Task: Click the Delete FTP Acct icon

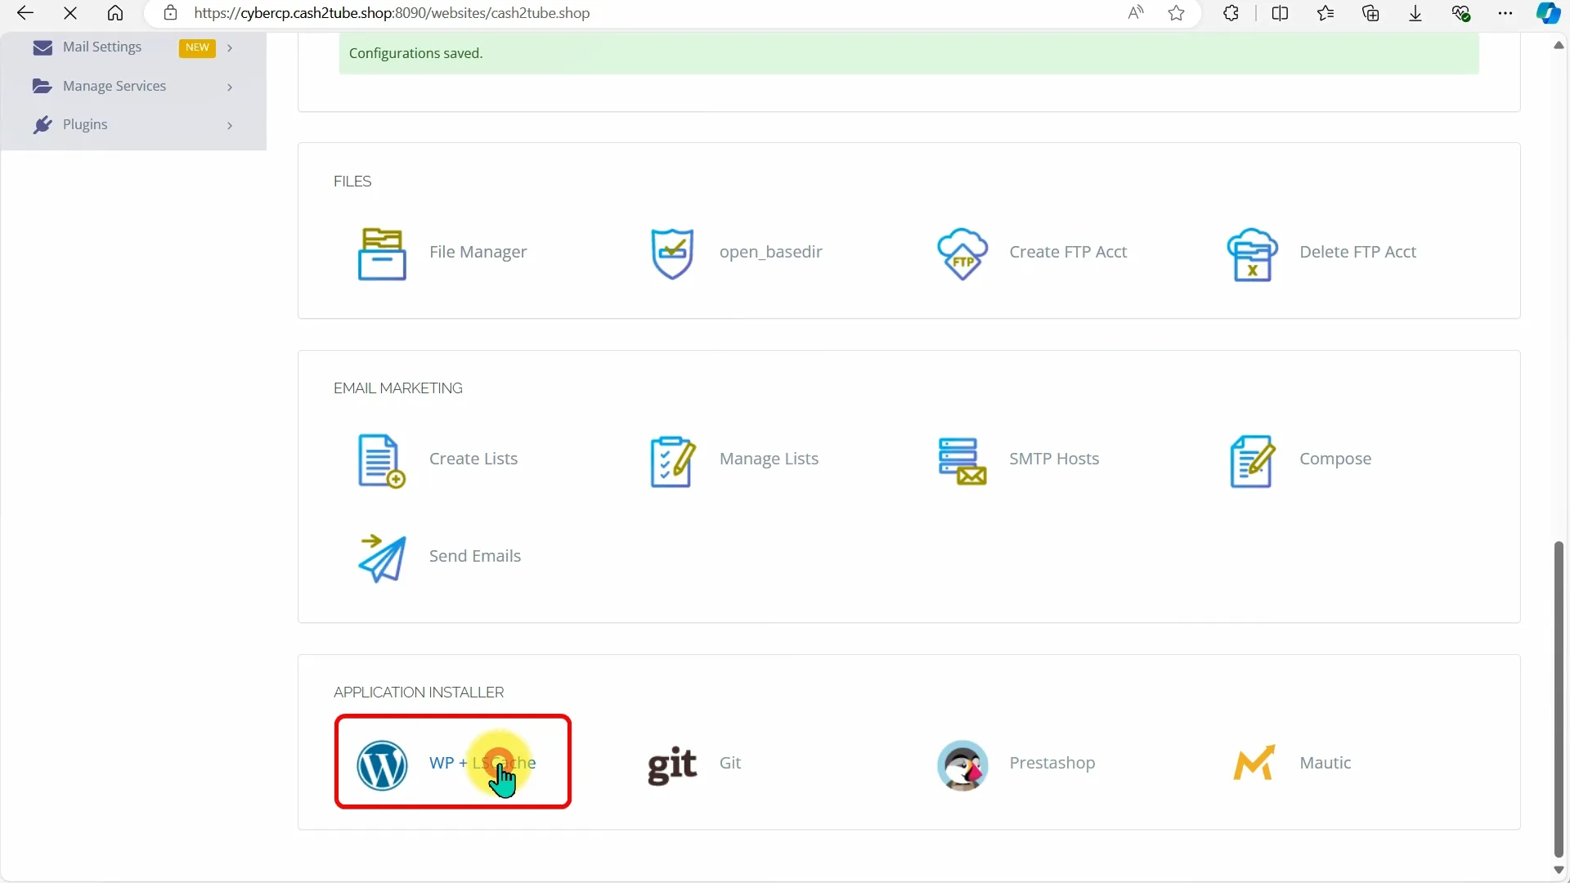Action: (x=1252, y=254)
